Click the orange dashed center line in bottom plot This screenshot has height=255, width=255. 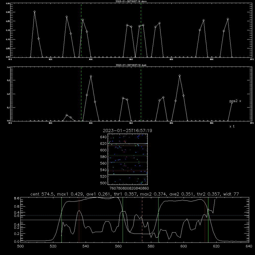(142, 220)
